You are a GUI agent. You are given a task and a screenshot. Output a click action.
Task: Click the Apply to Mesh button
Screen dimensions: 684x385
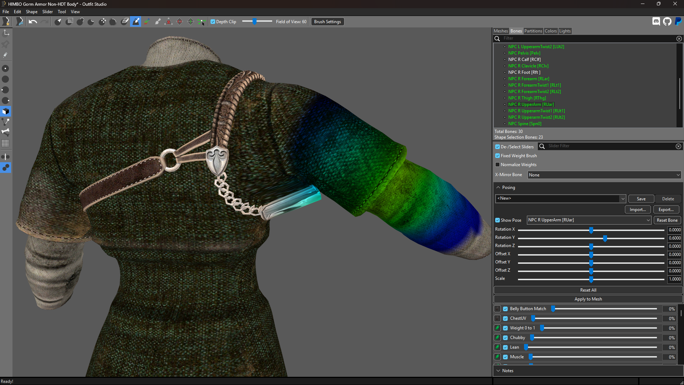pyautogui.click(x=588, y=299)
